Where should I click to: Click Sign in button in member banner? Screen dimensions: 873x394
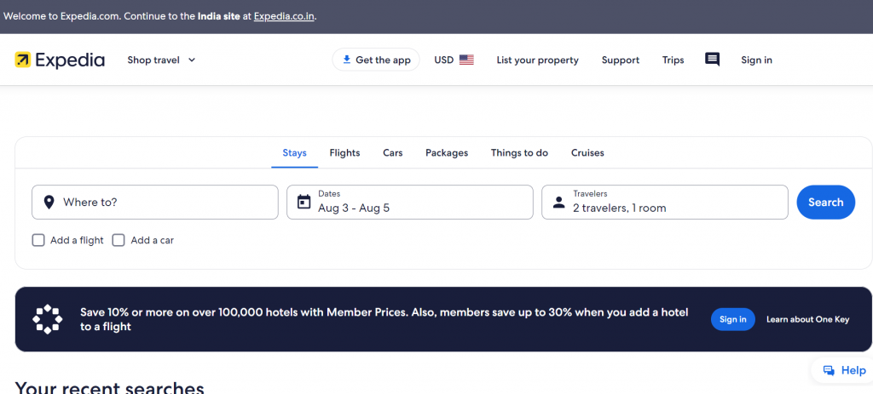pos(732,319)
